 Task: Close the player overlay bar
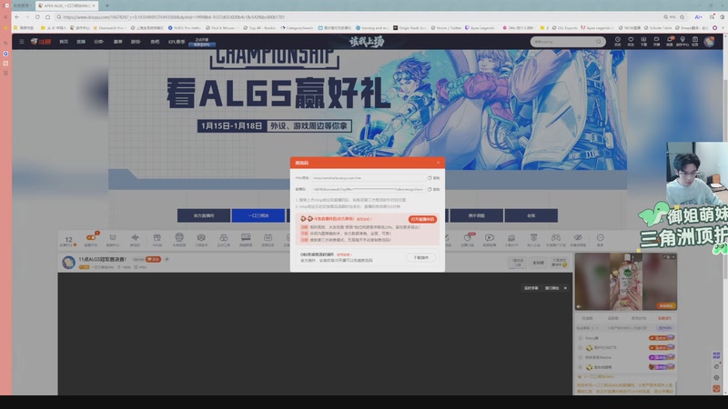(565, 288)
